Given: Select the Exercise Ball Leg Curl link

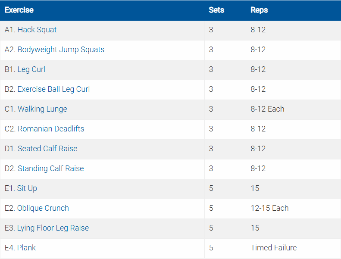Looking at the screenshot, I should [53, 90].
